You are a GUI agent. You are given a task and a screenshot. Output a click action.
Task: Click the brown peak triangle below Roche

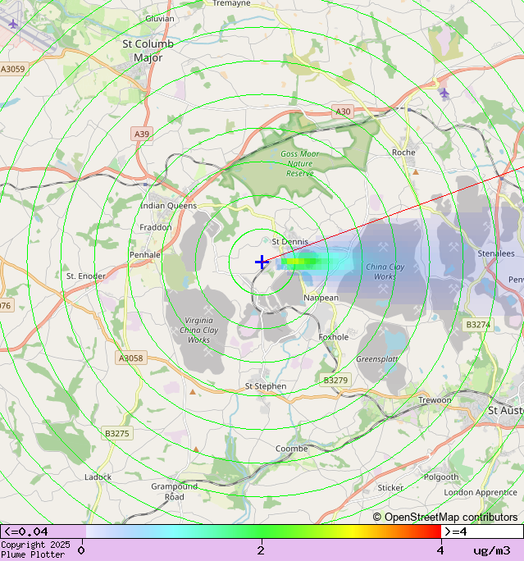pos(416,172)
